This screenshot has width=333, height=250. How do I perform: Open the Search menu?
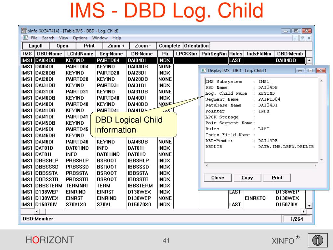(x=48, y=38)
